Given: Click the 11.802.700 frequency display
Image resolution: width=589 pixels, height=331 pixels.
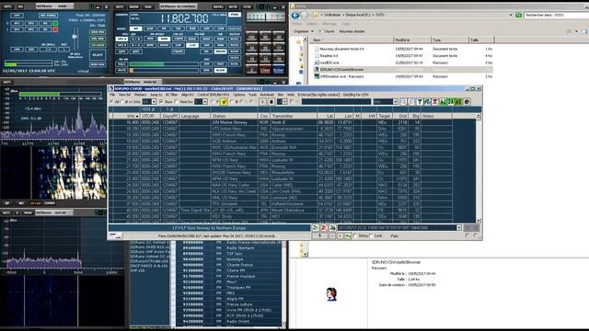Looking at the screenshot, I should (184, 18).
